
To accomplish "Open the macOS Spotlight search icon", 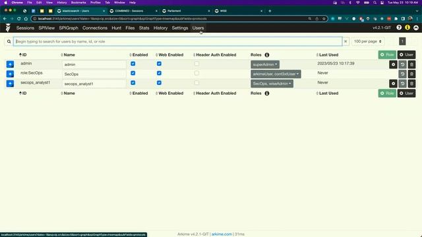I will [x=375, y=3].
